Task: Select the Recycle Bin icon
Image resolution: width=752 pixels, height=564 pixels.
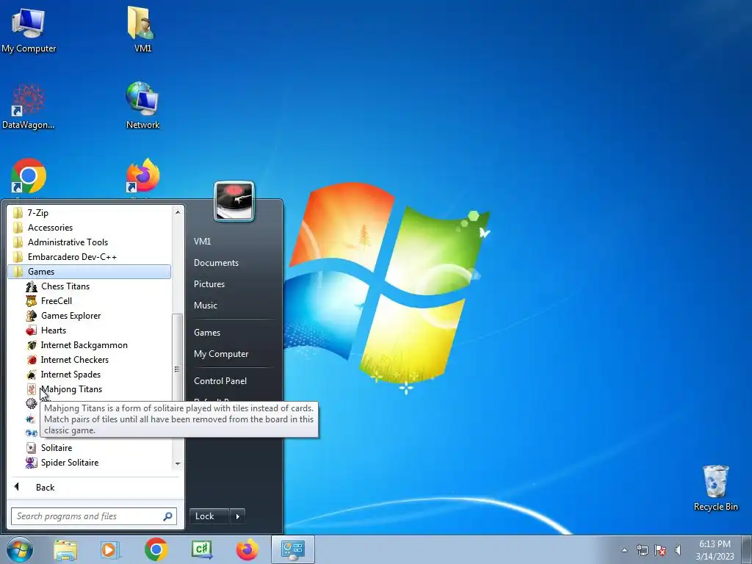Action: coord(715,488)
